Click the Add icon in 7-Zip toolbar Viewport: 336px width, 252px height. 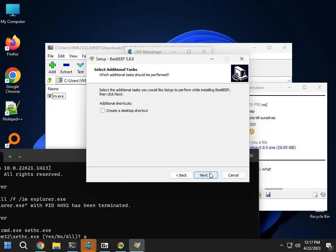click(x=52, y=68)
